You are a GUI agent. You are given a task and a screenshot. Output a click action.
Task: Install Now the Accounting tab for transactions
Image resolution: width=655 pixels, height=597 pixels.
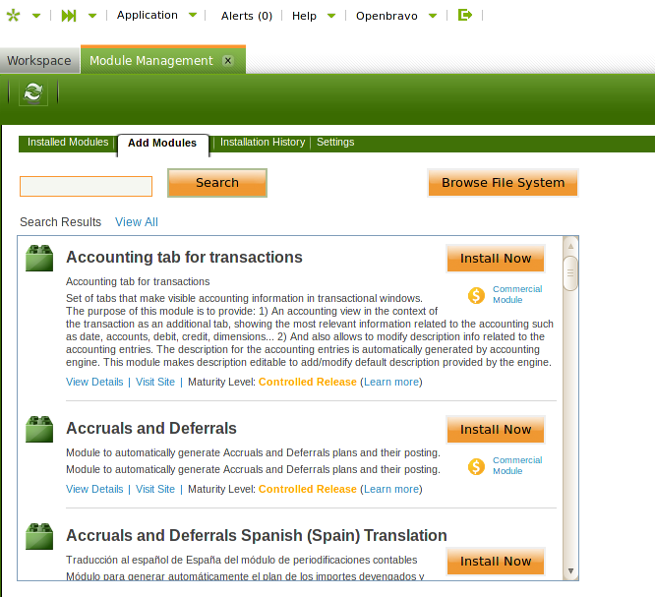496,259
